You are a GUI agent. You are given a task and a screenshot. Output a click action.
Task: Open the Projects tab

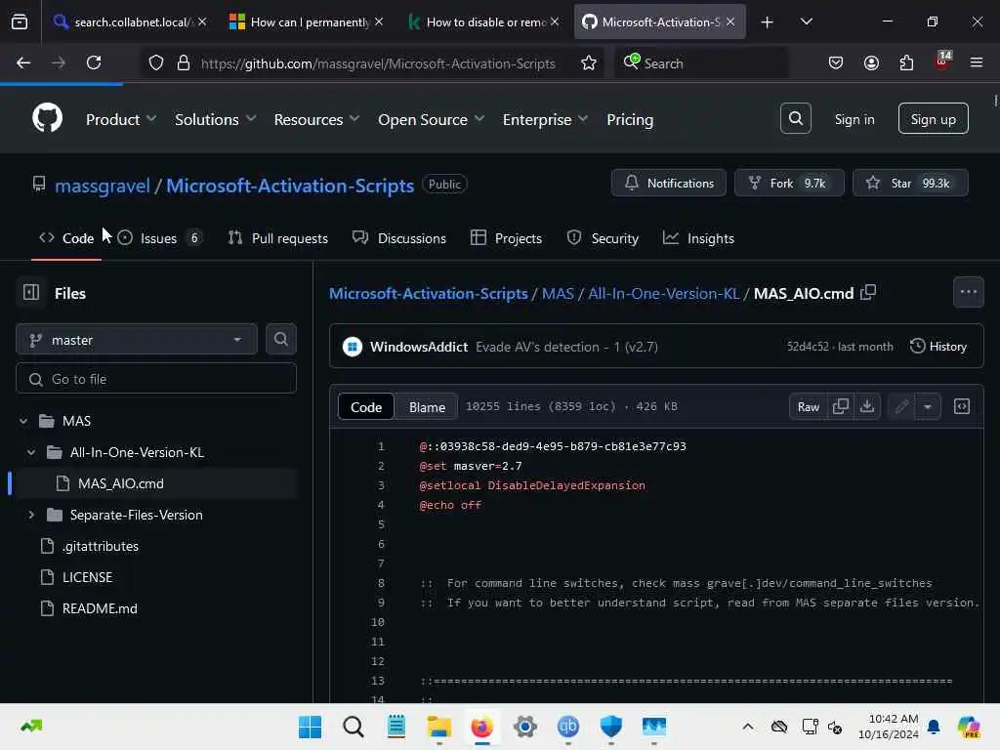(x=507, y=238)
